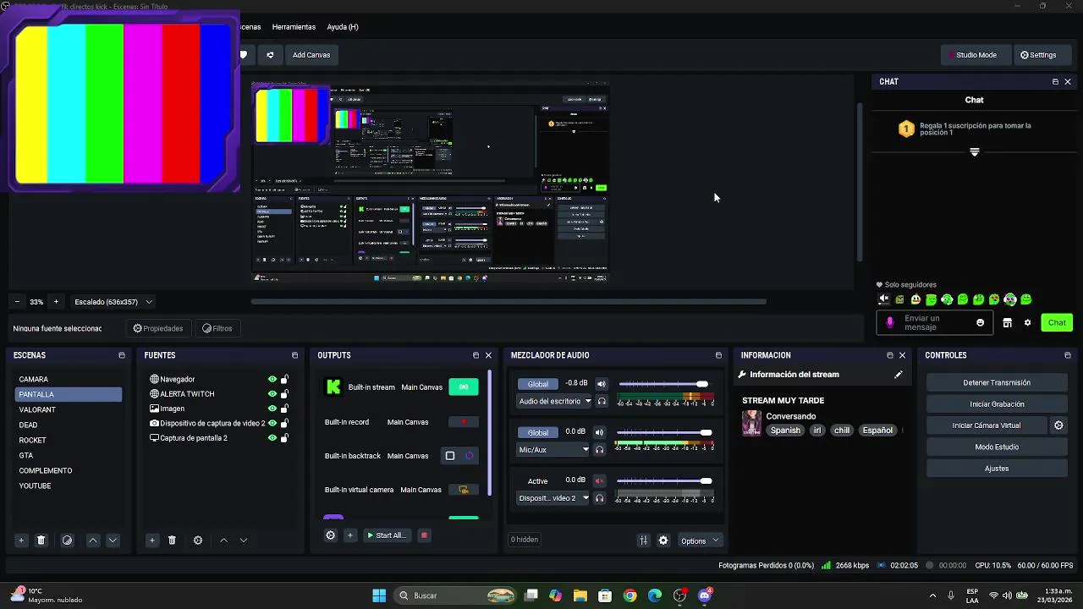Click the Add Canvas button
The width and height of the screenshot is (1083, 609).
tap(311, 55)
